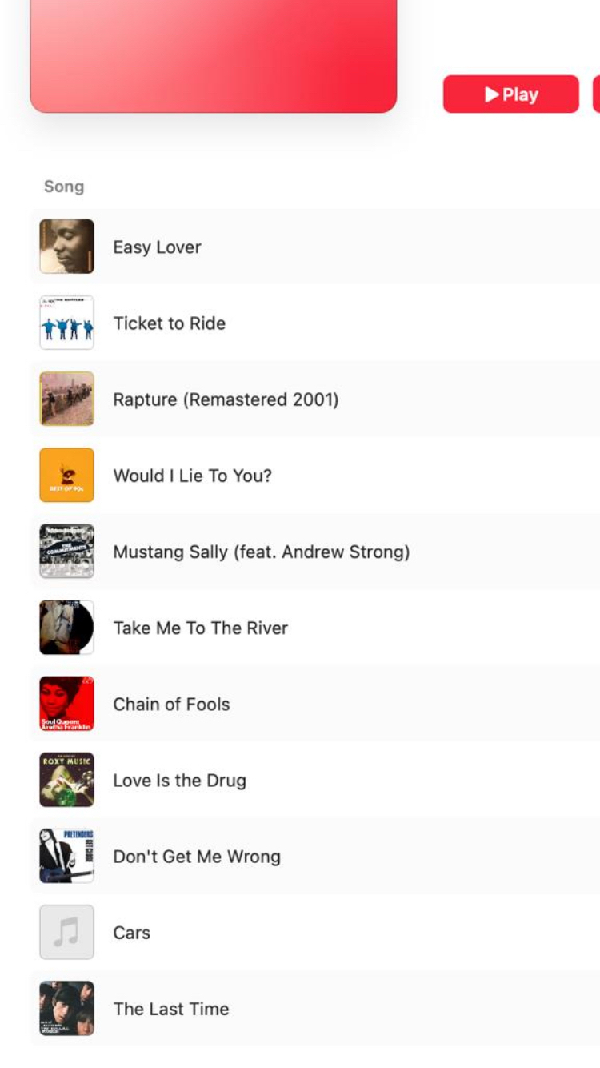The height and width of the screenshot is (1068, 600).
Task: Click the album artwork for The Last Time
Action: pyautogui.click(x=67, y=1008)
